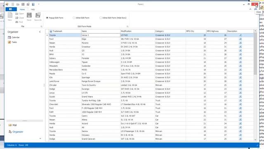The height and width of the screenshot is (149, 264).
Task: Open the Tasks item in Organizer
Action: [x=12, y=42]
